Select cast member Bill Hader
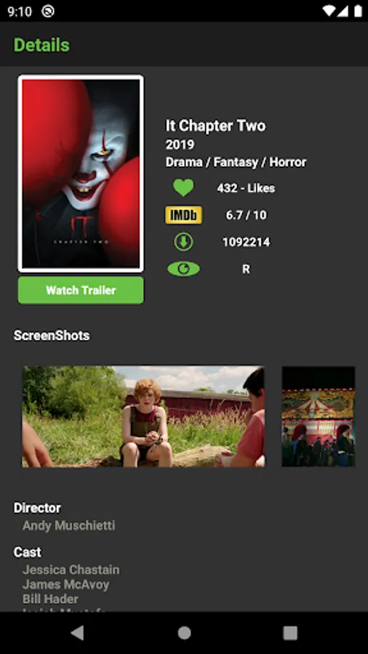This screenshot has width=368, height=654. (50, 599)
